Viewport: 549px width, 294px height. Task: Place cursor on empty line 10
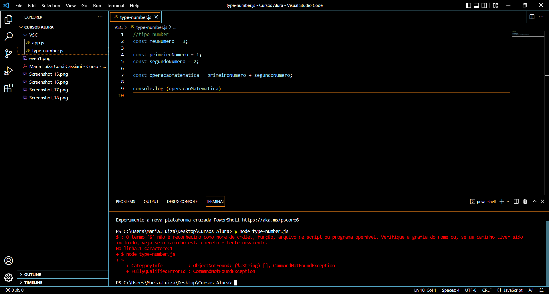321,96
